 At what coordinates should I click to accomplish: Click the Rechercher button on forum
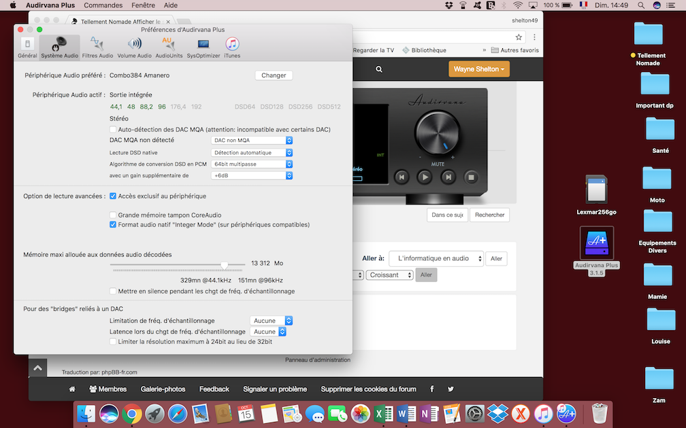click(x=489, y=215)
